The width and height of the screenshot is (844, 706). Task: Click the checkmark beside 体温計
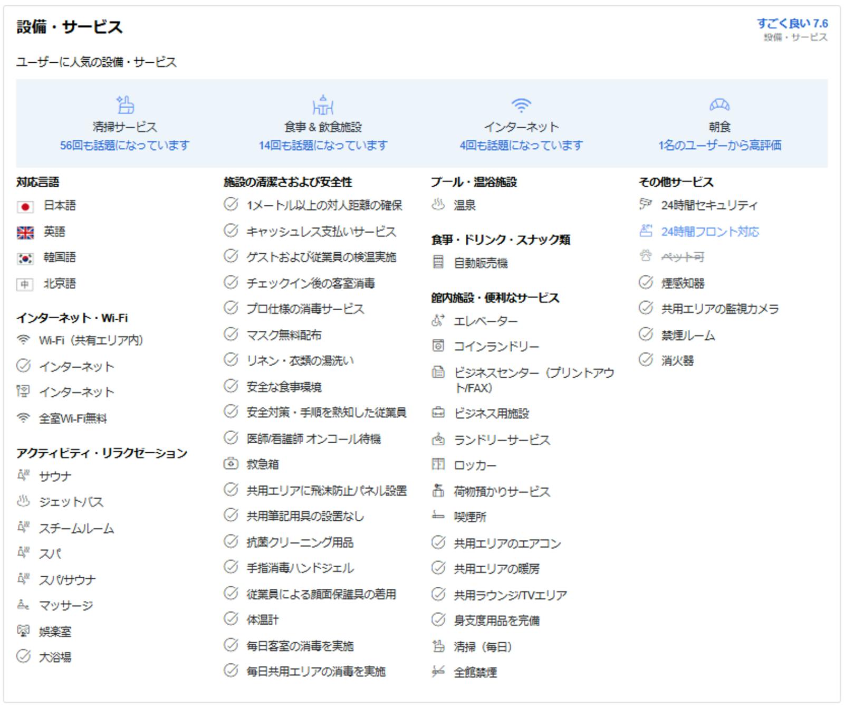coord(231,619)
